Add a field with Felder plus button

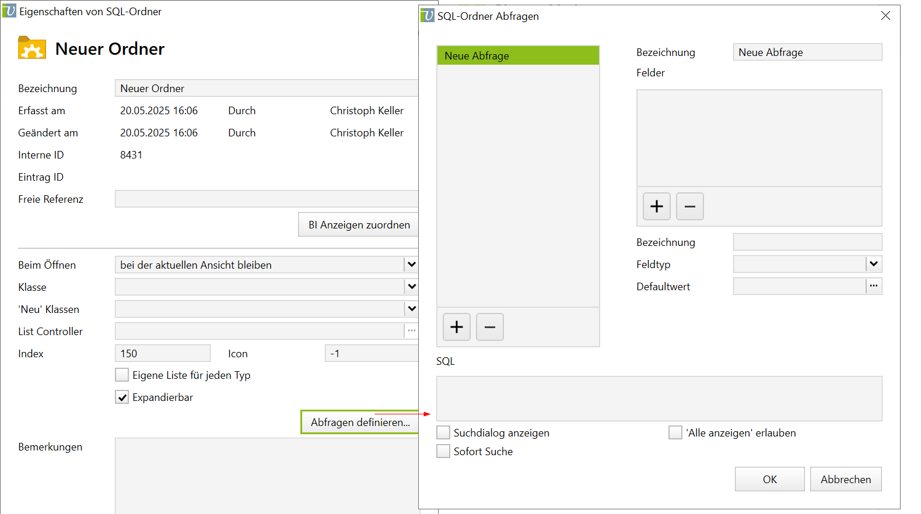click(656, 206)
